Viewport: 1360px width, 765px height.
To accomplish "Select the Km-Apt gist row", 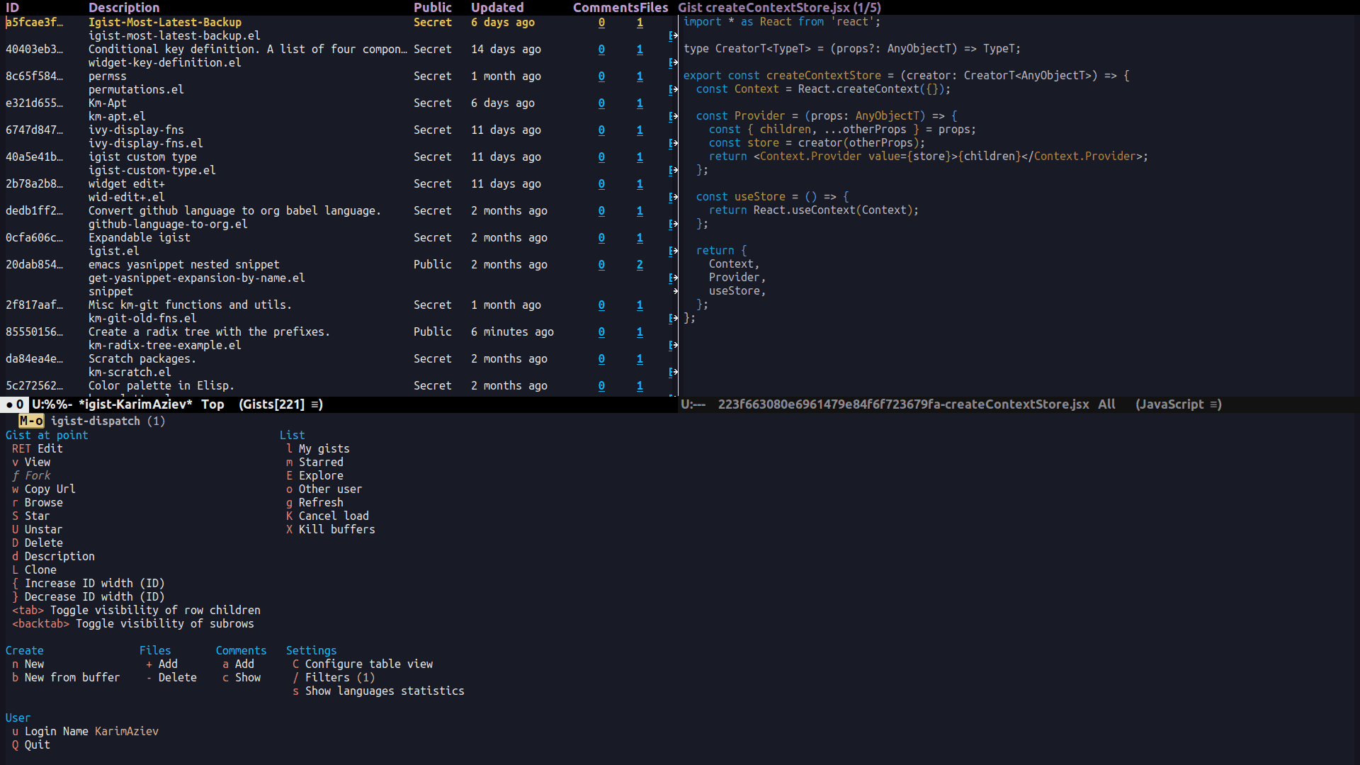I will pos(107,103).
